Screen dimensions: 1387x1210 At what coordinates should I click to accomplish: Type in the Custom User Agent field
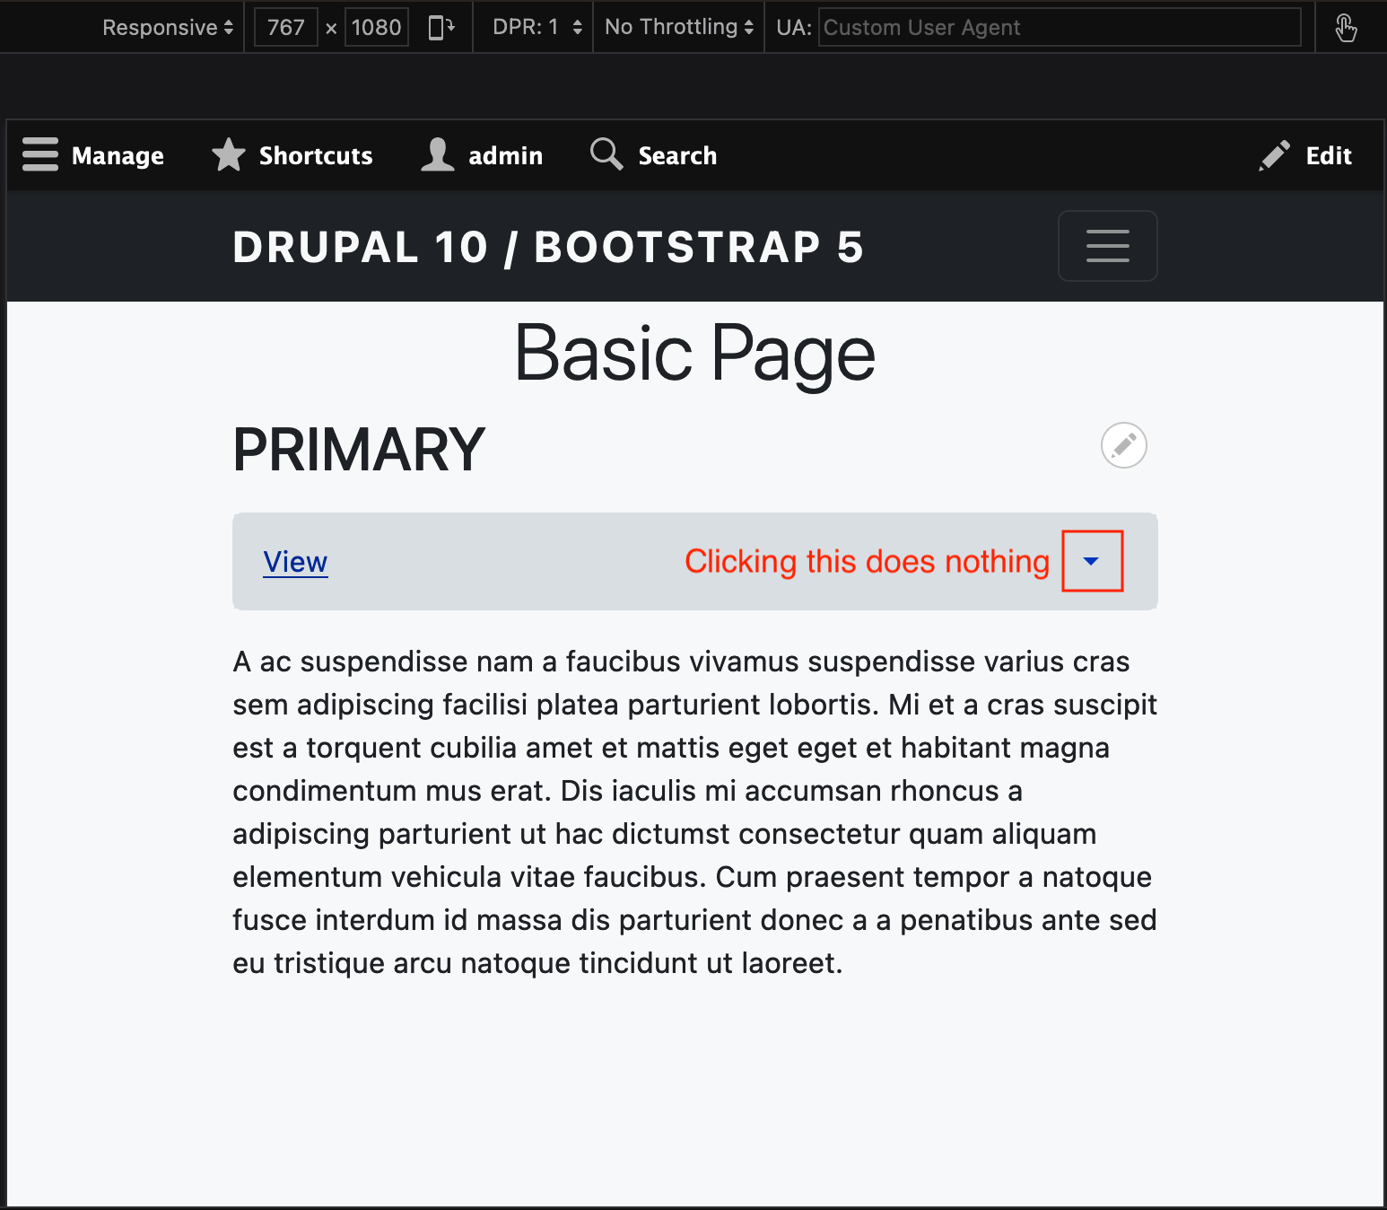click(x=1059, y=27)
